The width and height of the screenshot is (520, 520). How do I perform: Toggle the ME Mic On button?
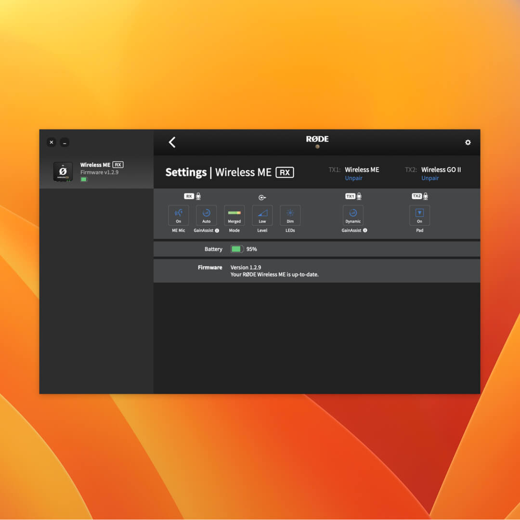coord(178,215)
